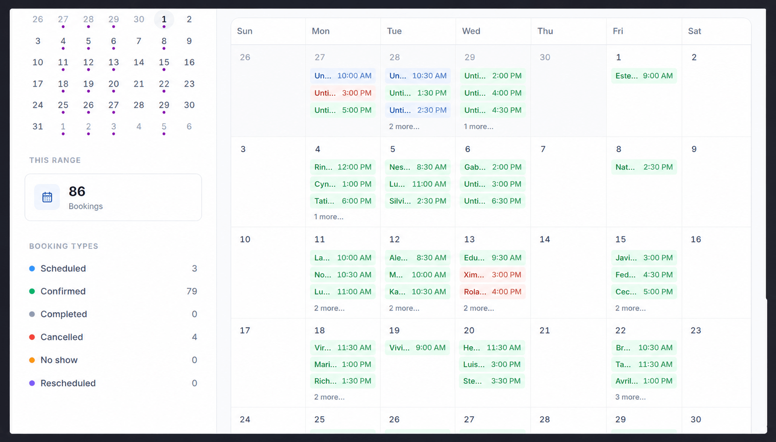Select the Rescheduled booking type
The image size is (776, 442).
click(x=113, y=383)
